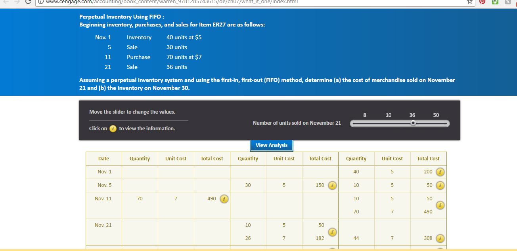This screenshot has height=251, width=517.
Task: View info coin on Nov. 11 inventory layers
Action: pyautogui.click(x=439, y=205)
